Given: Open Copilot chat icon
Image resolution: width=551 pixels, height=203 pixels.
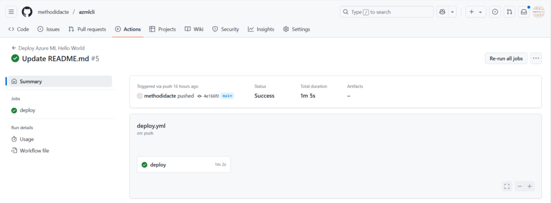Looking at the screenshot, I should 442,12.
